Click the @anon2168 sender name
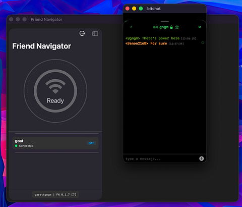Viewport: 242px width, 207px height. point(137,43)
